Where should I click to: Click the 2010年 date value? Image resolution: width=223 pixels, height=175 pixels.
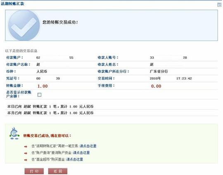155,78
